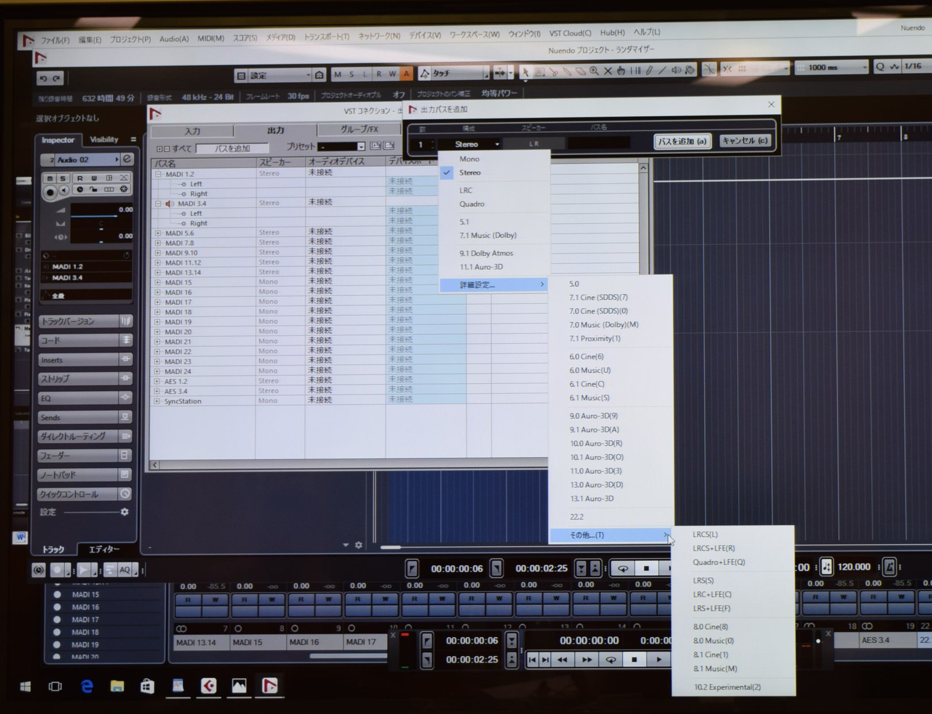This screenshot has height=714, width=932.
Task: Click the 120.000 tempo field
Action: [x=853, y=567]
